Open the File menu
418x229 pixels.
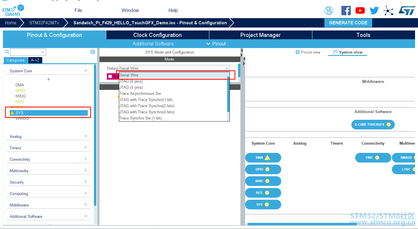click(x=78, y=10)
